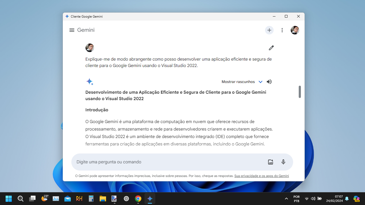This screenshot has width=365, height=205.
Task: Launch the RH app from taskbar
Action: click(79, 199)
